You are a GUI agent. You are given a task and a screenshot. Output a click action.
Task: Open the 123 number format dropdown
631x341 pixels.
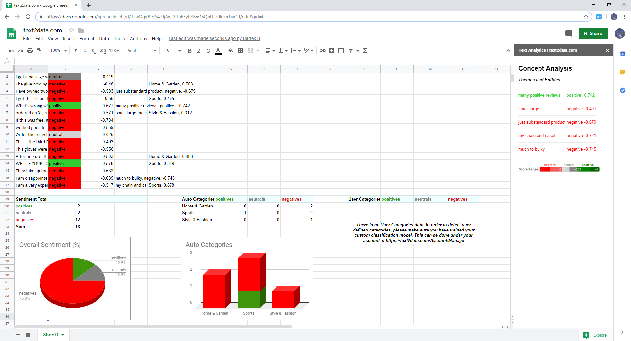click(114, 51)
